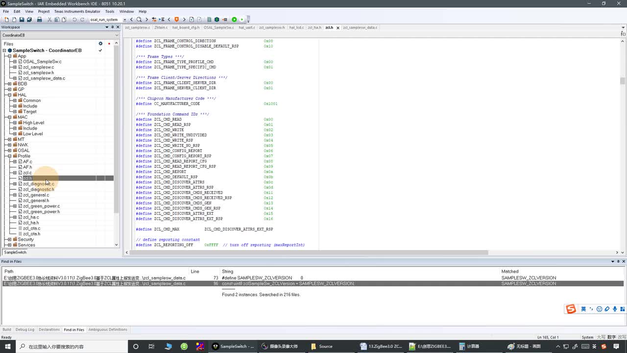The image size is (627, 353).
Task: Open the Workspace panel dropdown arrow
Action: click(106, 27)
